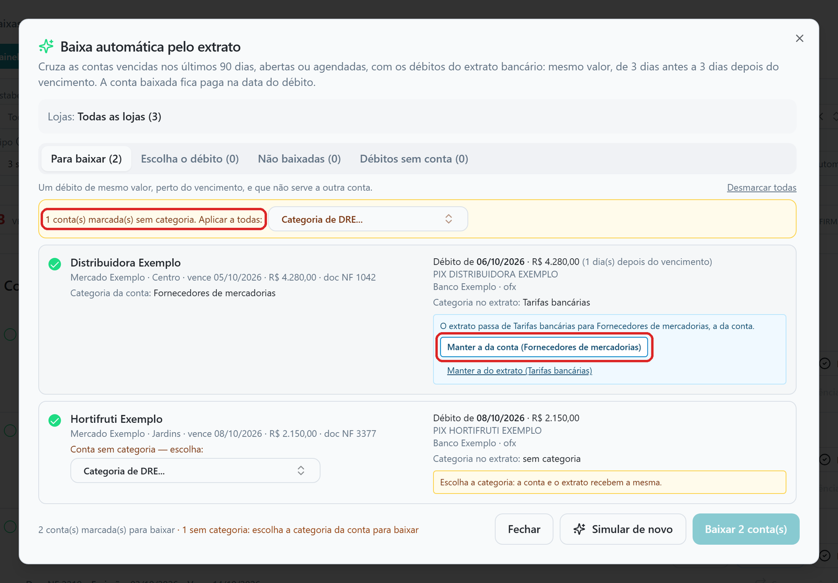Select the Não baixadas (0) tab
838x583 pixels.
(x=299, y=159)
